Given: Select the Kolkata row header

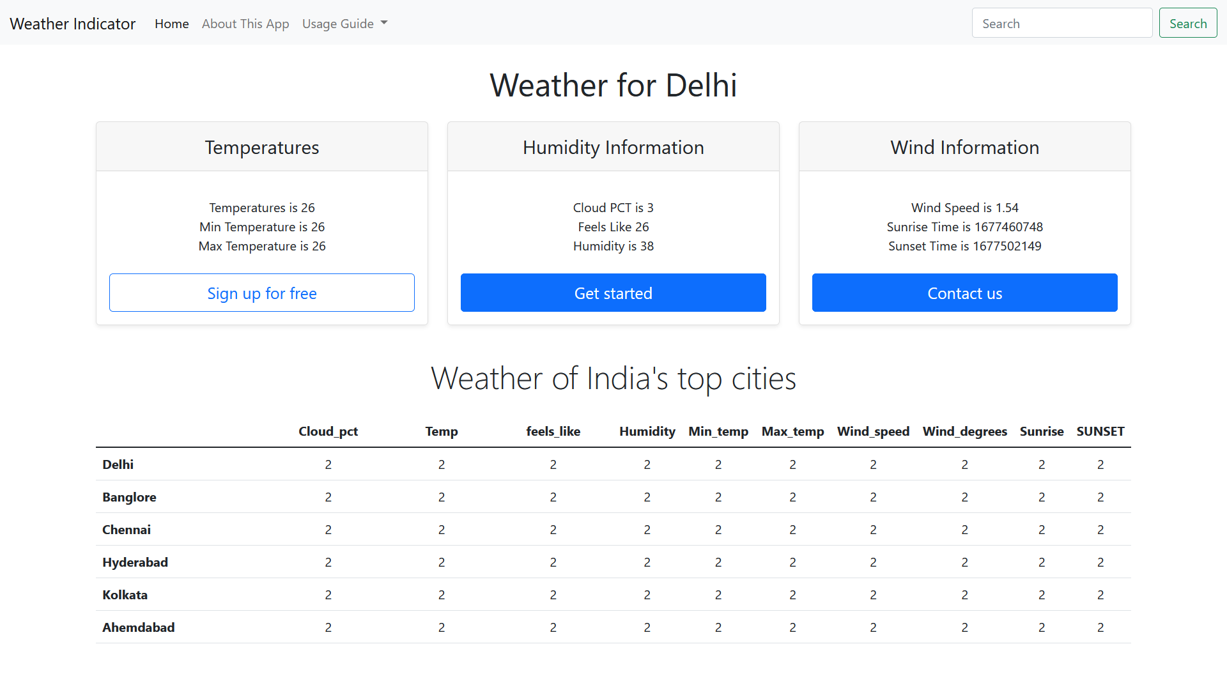Looking at the screenshot, I should click(125, 595).
